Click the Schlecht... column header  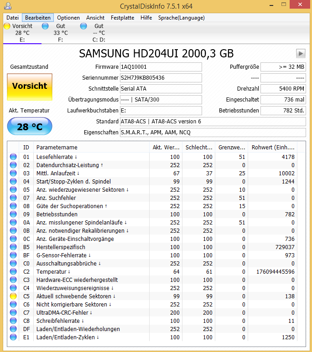198,147
